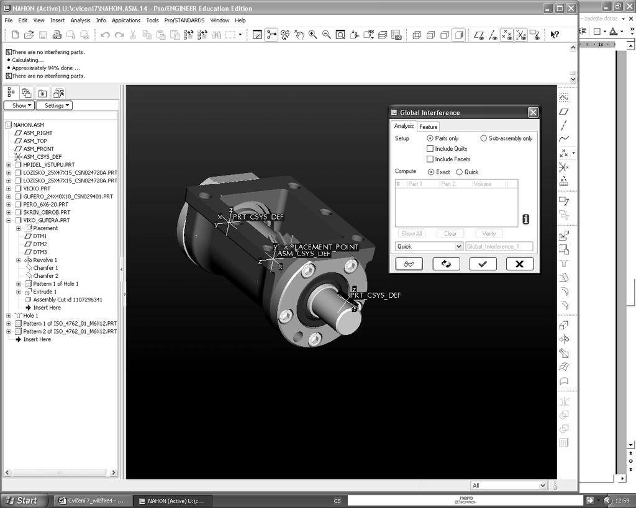The width and height of the screenshot is (636, 508).
Task: Undo the last action
Action: click(105, 35)
